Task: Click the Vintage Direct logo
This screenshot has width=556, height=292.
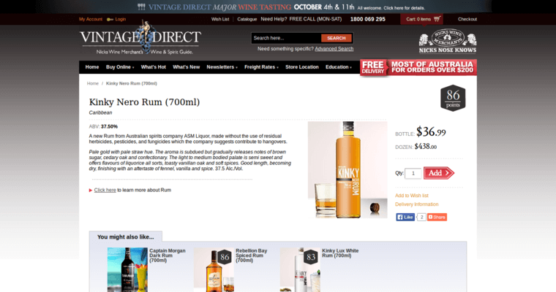Action: click(x=140, y=41)
